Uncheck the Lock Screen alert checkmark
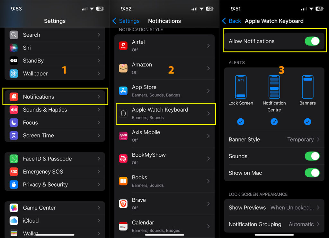Viewport: 329px width, 238px height. pos(241,122)
